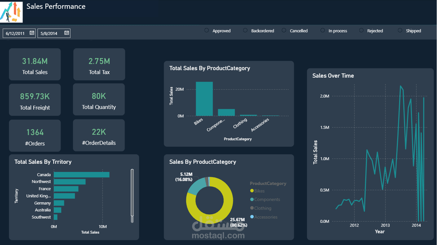Select the Bikes bar in Total Sales By ProductCategory
The height and width of the screenshot is (245, 437).
[205, 99]
